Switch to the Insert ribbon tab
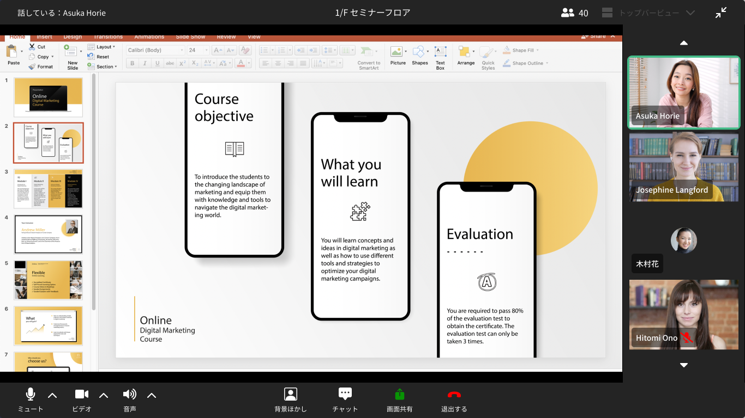 [x=45, y=37]
